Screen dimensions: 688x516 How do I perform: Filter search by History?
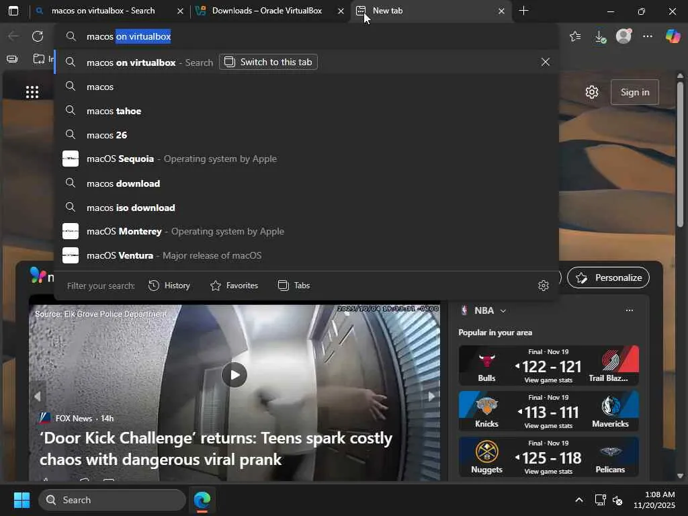169,286
